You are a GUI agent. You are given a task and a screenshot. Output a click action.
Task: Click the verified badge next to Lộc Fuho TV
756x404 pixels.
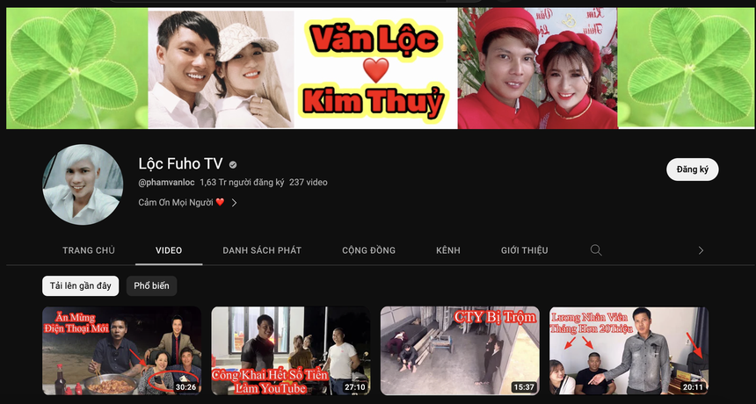(233, 165)
